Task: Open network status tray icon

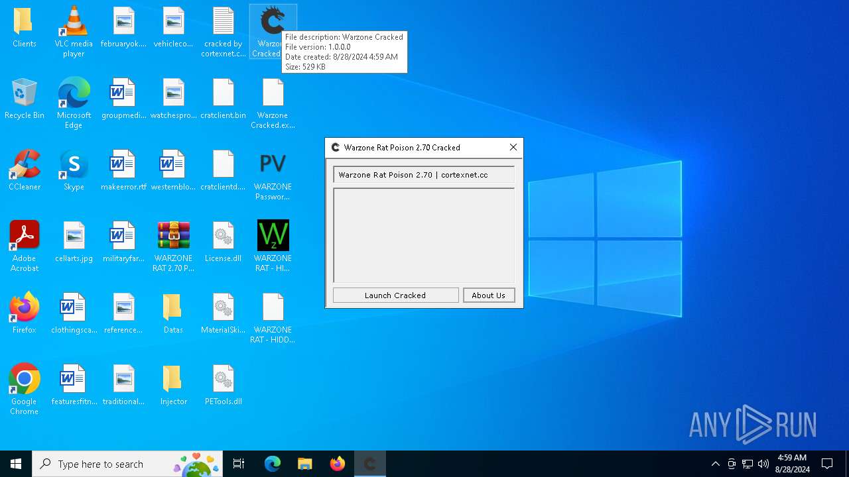Action: point(748,464)
